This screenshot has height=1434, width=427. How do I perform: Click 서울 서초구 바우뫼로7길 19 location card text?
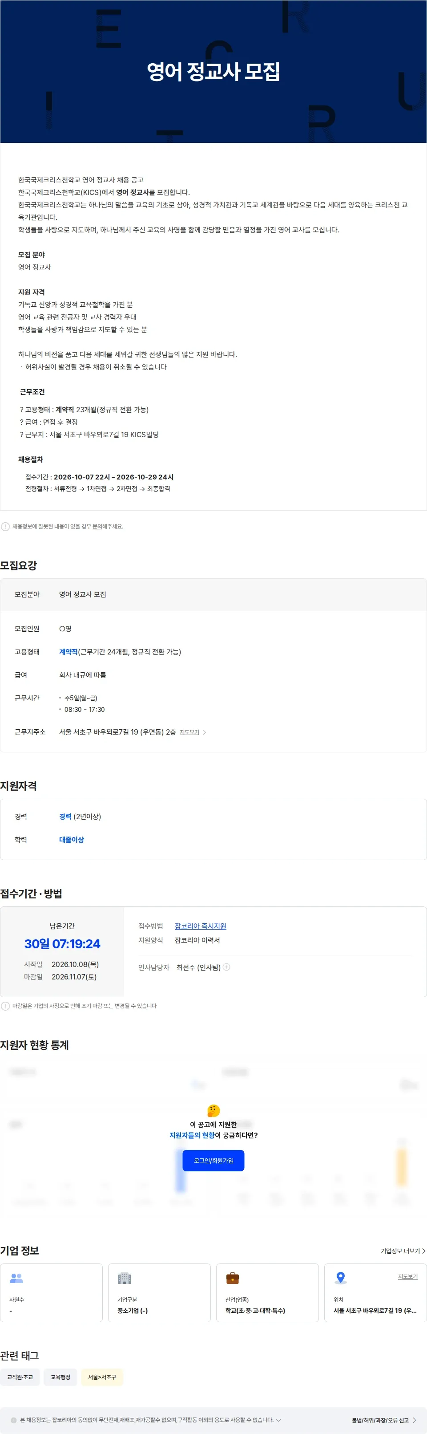coord(375,1310)
